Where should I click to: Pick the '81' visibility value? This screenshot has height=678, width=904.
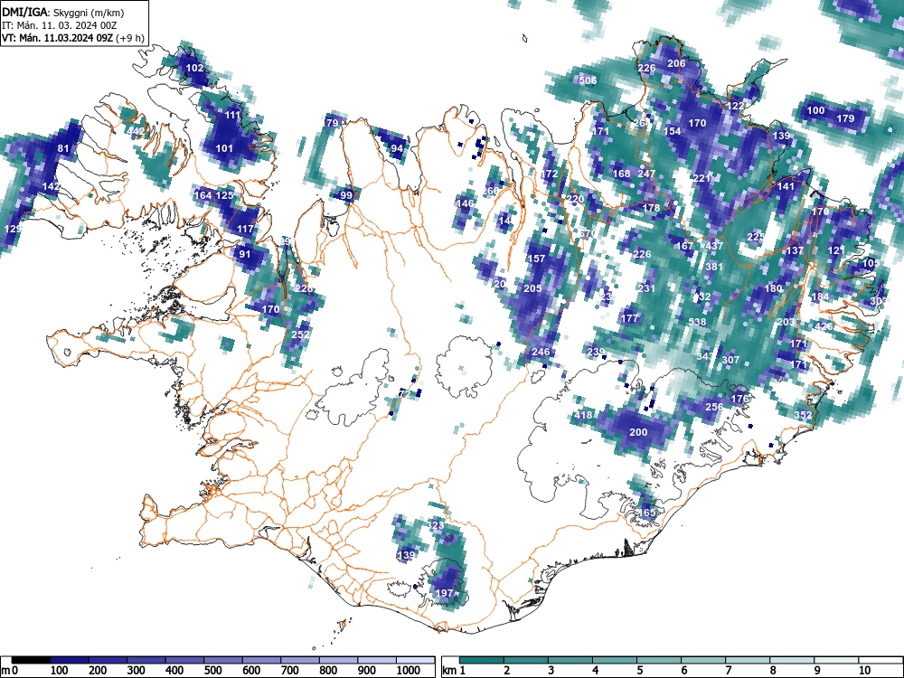tap(63, 148)
